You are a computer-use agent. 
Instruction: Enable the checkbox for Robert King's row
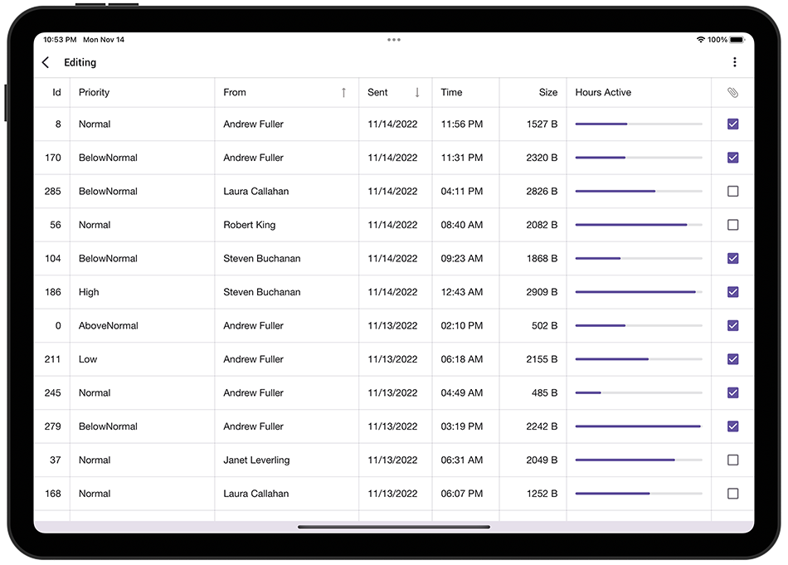click(x=732, y=224)
